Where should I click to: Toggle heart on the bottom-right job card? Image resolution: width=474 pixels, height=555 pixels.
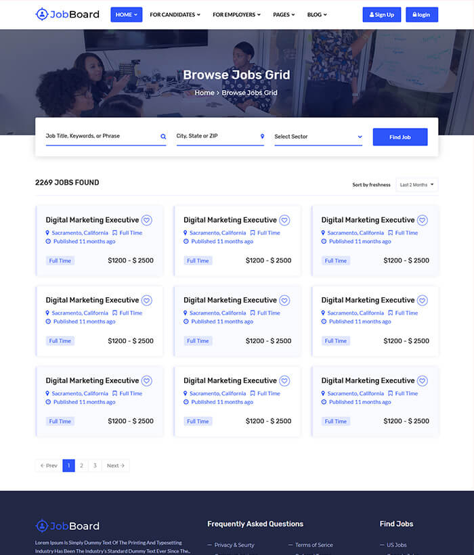click(x=423, y=380)
